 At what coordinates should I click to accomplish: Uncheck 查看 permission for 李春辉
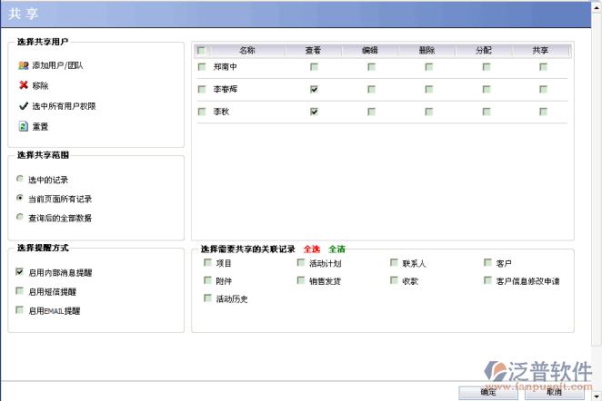pyautogui.click(x=314, y=89)
